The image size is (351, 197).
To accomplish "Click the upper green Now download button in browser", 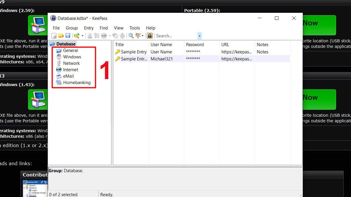I will 319,25.
